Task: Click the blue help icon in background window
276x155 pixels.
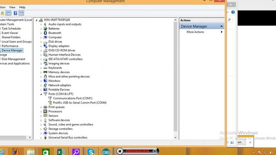Action: pyautogui.click(x=233, y=12)
